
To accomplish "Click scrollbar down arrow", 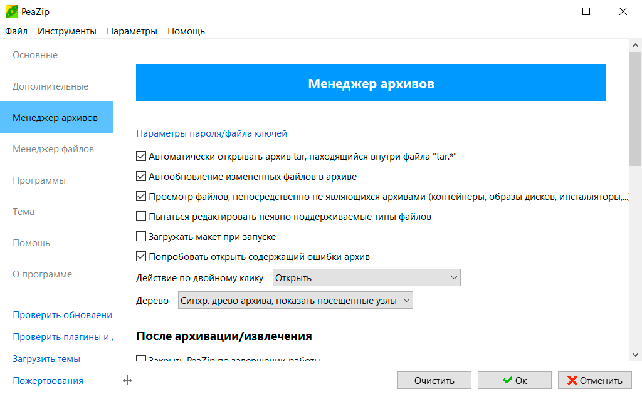I will 636,355.
